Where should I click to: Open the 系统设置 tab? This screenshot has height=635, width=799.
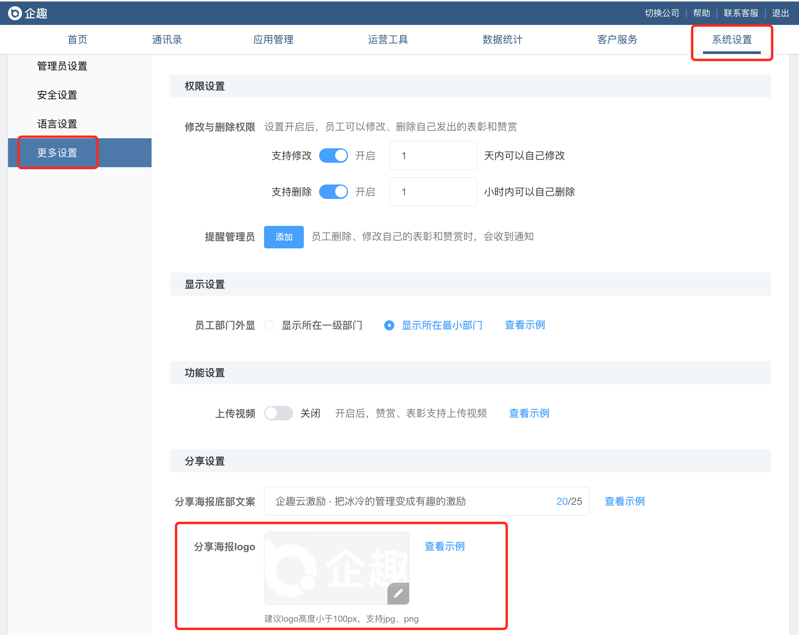coord(731,40)
